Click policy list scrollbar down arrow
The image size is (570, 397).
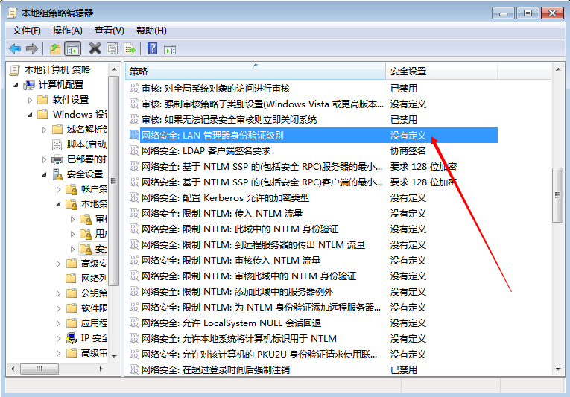click(558, 369)
